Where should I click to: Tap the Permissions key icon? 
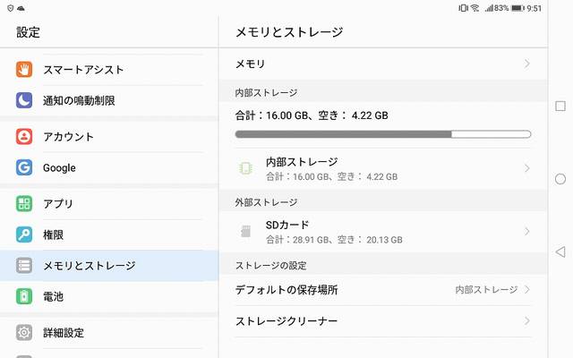[x=24, y=234]
